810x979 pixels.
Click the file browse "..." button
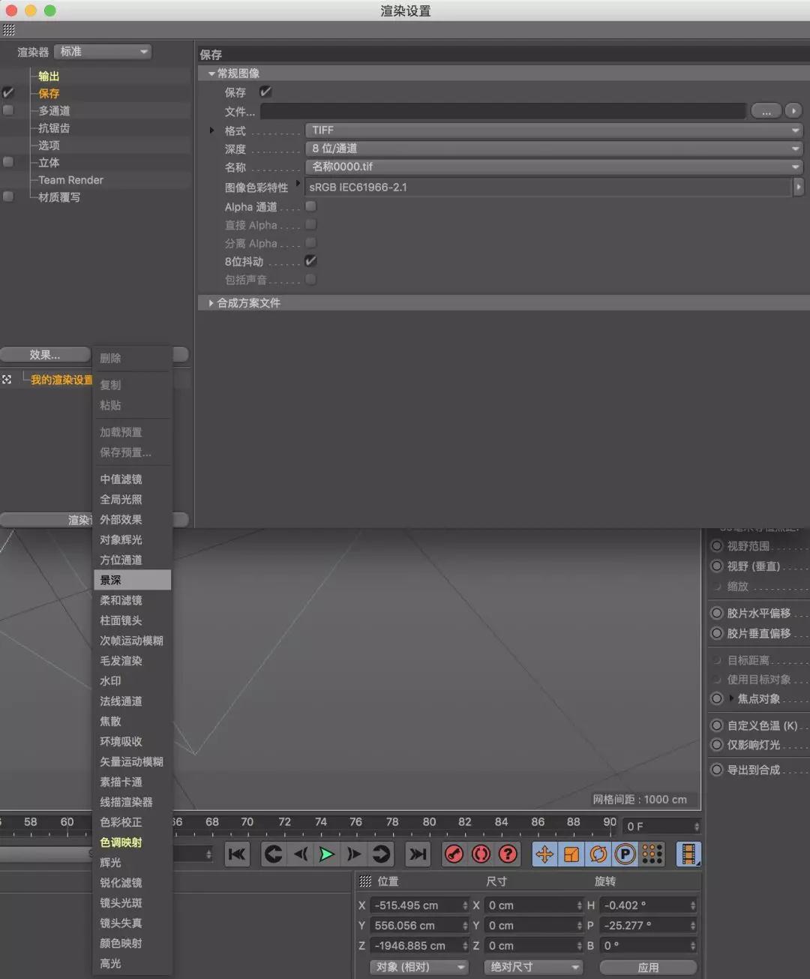(766, 111)
